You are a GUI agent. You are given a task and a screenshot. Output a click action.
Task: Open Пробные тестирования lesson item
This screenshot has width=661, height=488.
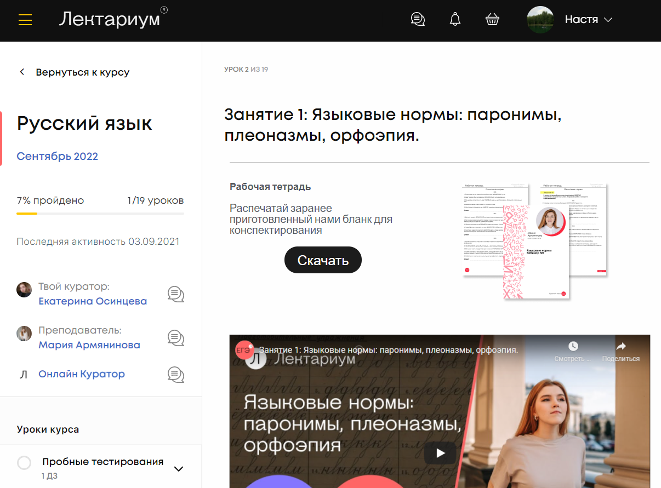point(103,462)
